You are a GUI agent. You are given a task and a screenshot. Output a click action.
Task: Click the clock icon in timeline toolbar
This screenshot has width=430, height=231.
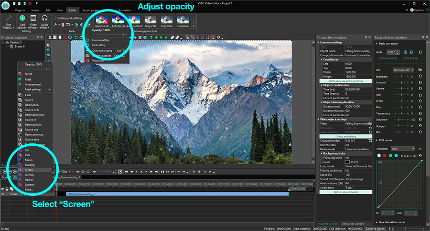click(x=120, y=171)
